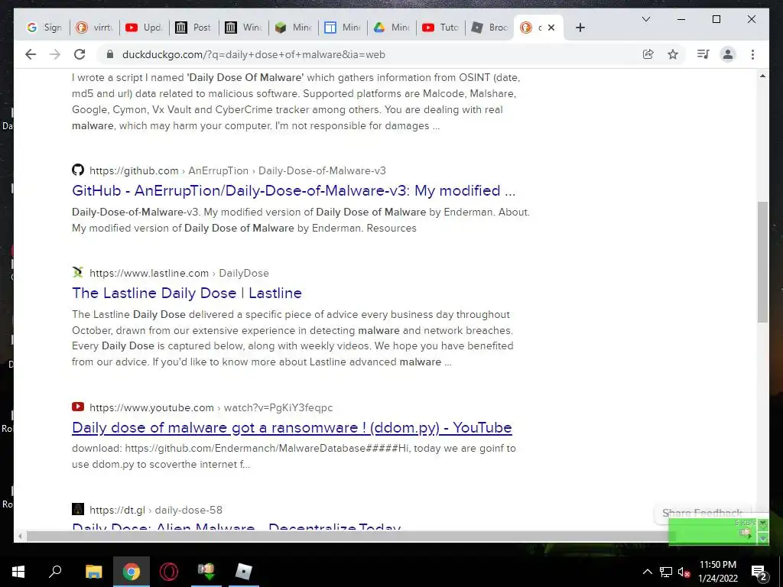Viewport: 783px width, 587px height.
Task: Go back with the browser back arrow
Action: [31, 54]
